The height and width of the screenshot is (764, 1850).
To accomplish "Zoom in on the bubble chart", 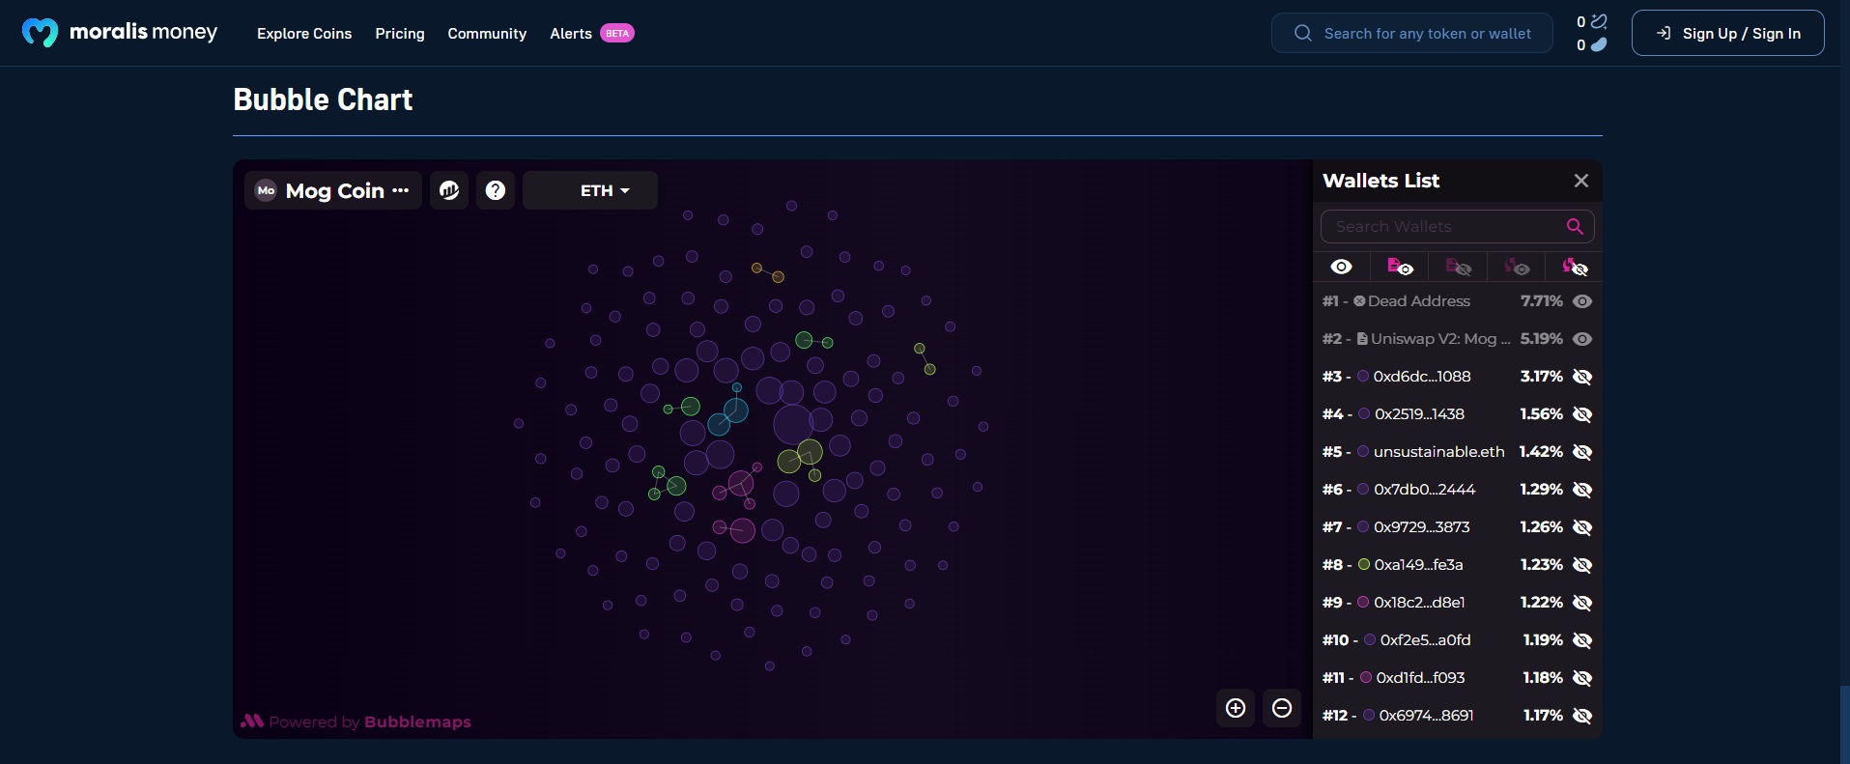I will point(1236,708).
